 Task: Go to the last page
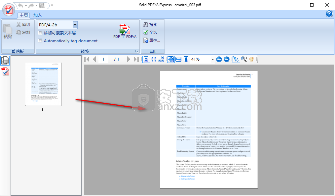pyautogui.click(x=136, y=59)
